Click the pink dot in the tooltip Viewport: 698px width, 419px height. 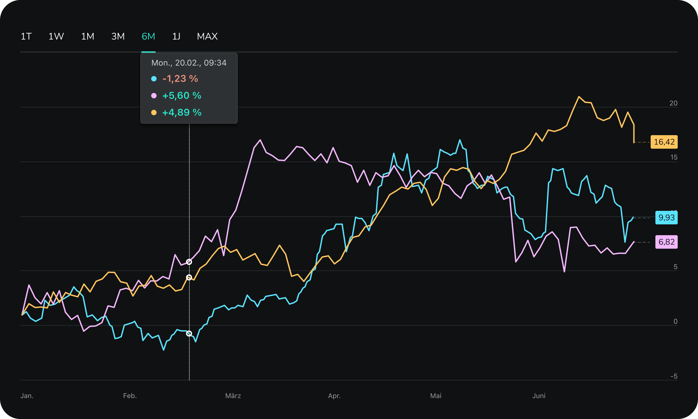(x=154, y=96)
